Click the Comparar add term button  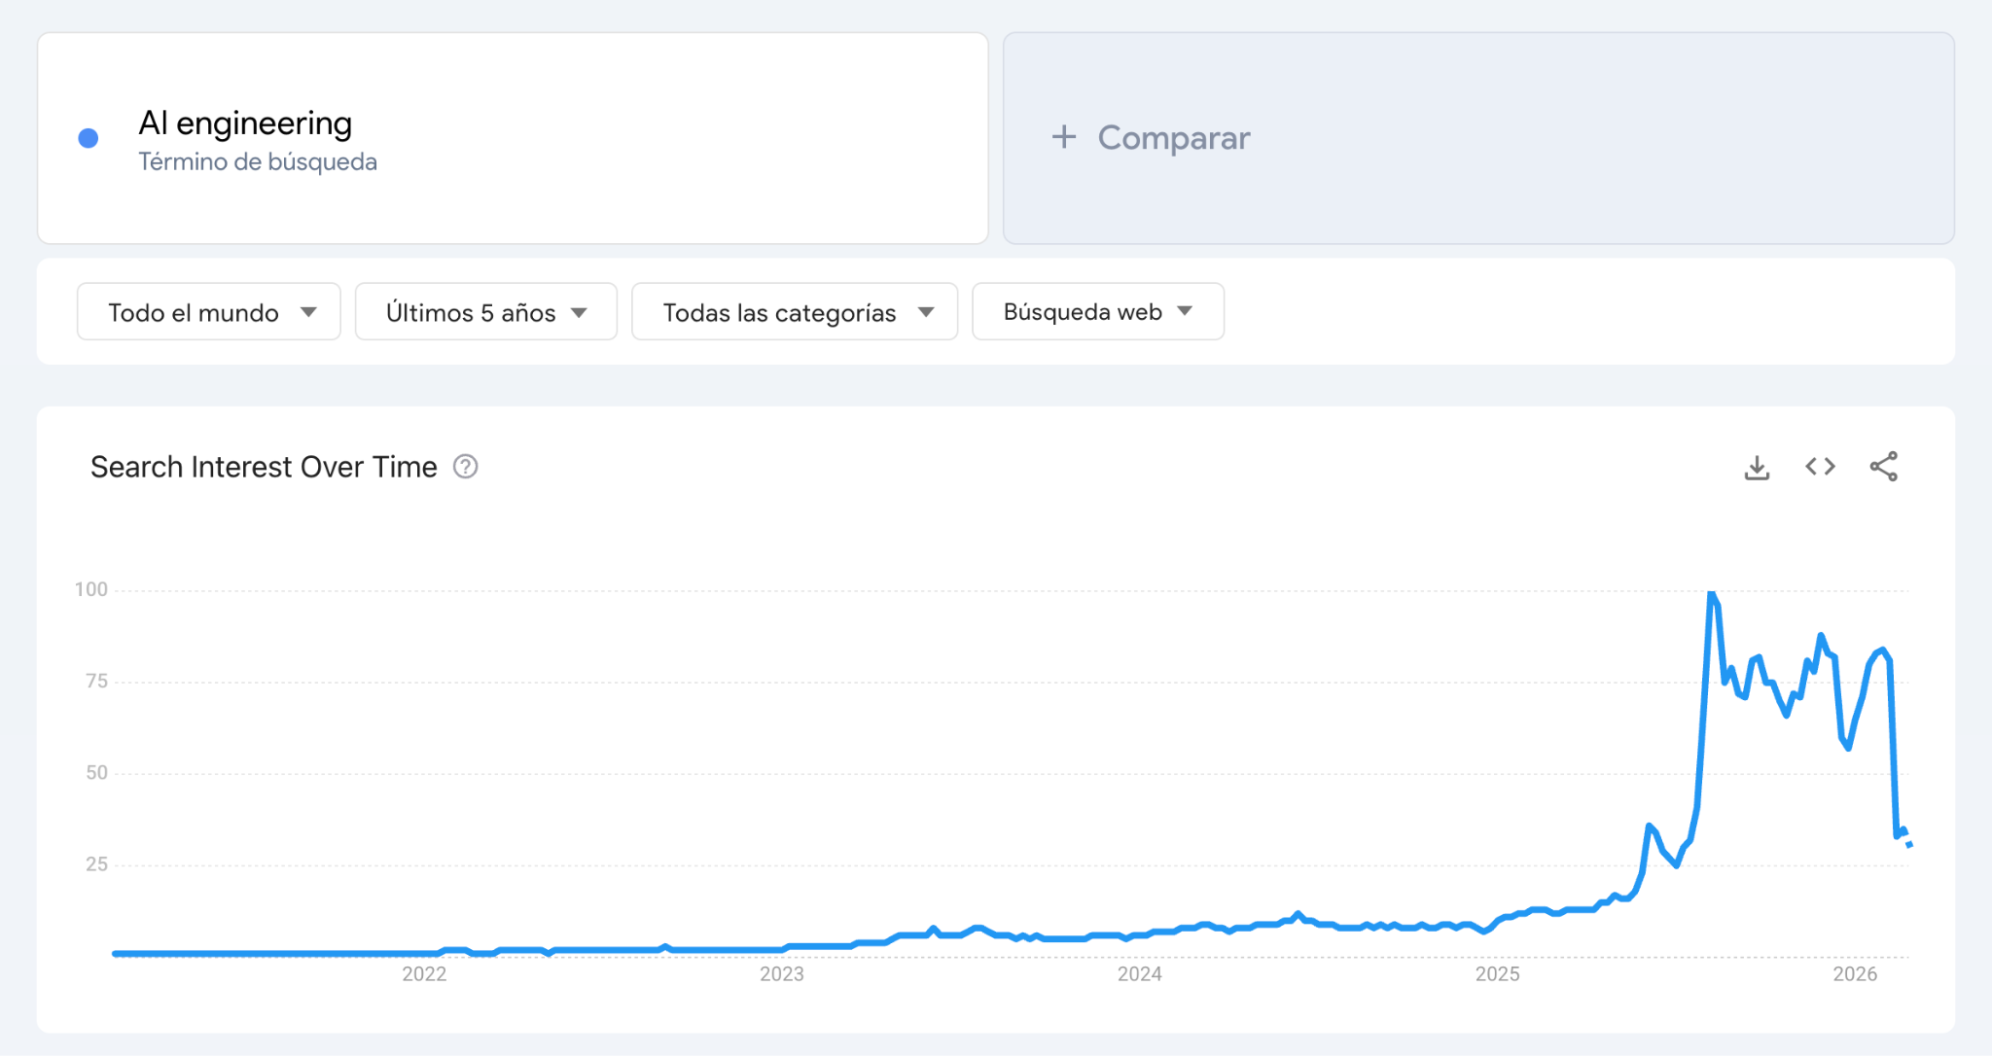(1174, 138)
